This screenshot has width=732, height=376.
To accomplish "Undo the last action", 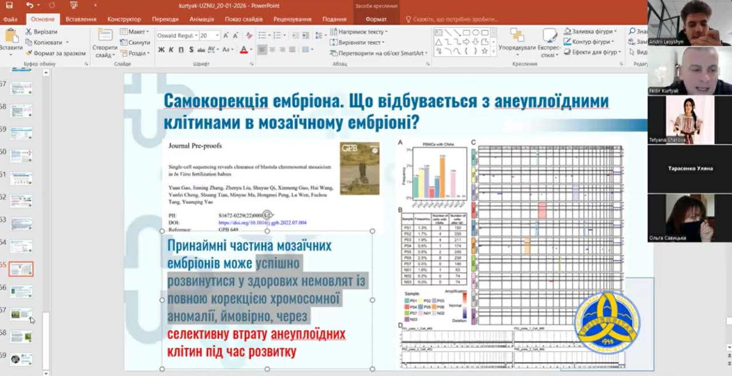I will pos(30,5).
